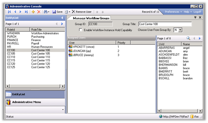Screen dimensions: 208x123
Task: Open Choose User From Group By dropdown
Action: tap(180, 30)
